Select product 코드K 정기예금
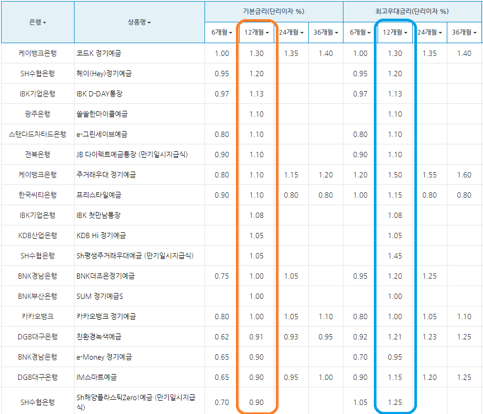This screenshot has width=483, height=414. [99, 53]
